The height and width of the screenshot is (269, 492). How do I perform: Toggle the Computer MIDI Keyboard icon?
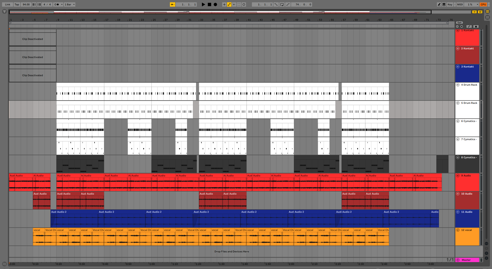coord(444,4)
